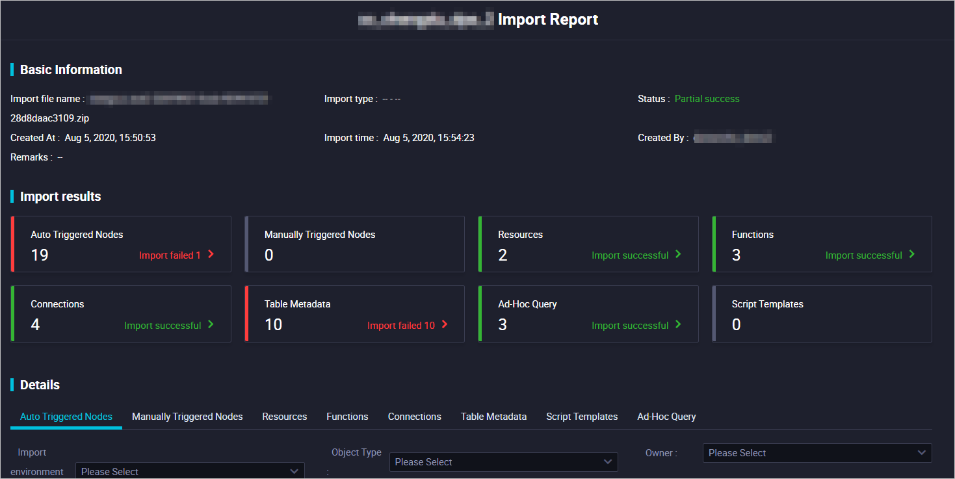Click the arrow beside Ad-Hoc Query Import successful
This screenshot has width=955, height=479.
[x=678, y=324]
